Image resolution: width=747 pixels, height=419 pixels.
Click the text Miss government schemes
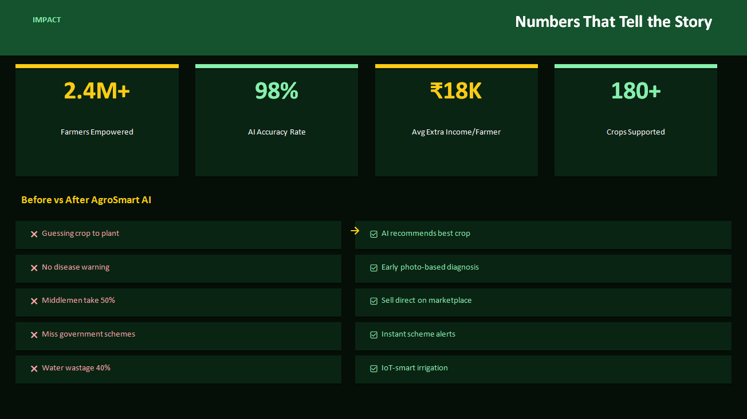pyautogui.click(x=89, y=334)
